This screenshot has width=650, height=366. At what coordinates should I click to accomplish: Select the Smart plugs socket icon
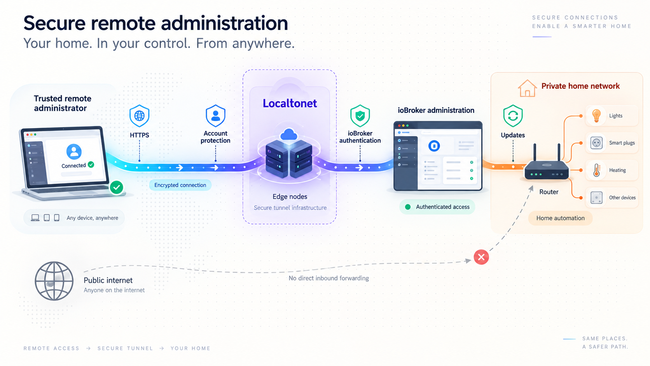pos(596,143)
